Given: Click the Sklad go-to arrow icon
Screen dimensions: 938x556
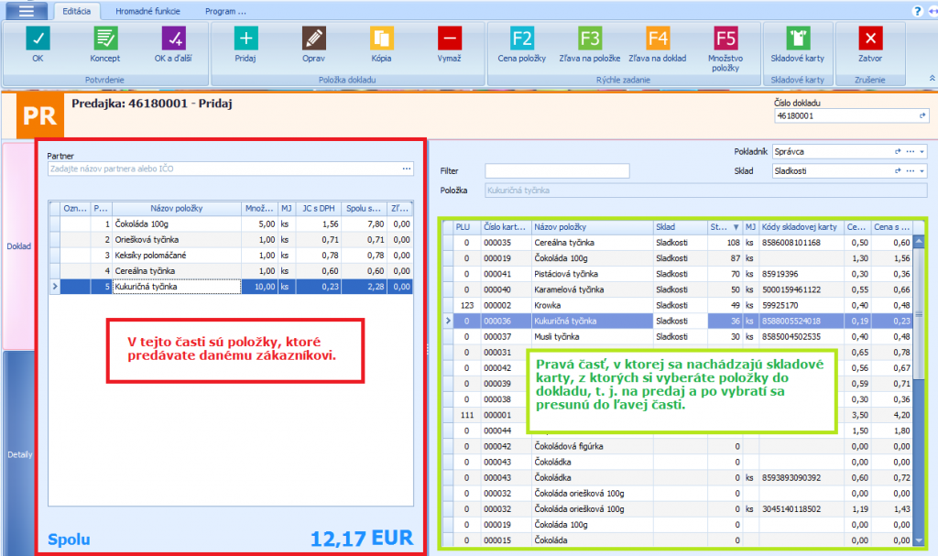Looking at the screenshot, I should click(x=898, y=171).
